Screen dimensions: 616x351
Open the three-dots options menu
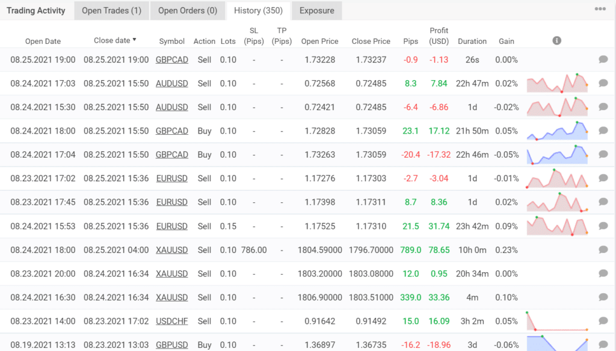tap(600, 10)
